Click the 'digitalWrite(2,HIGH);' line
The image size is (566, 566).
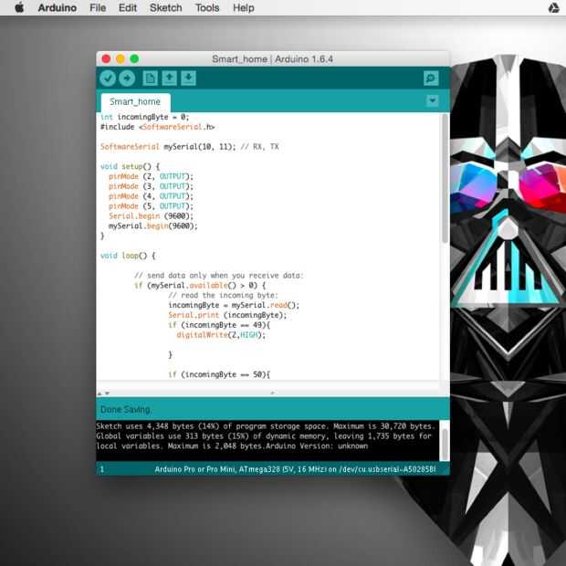(x=221, y=335)
